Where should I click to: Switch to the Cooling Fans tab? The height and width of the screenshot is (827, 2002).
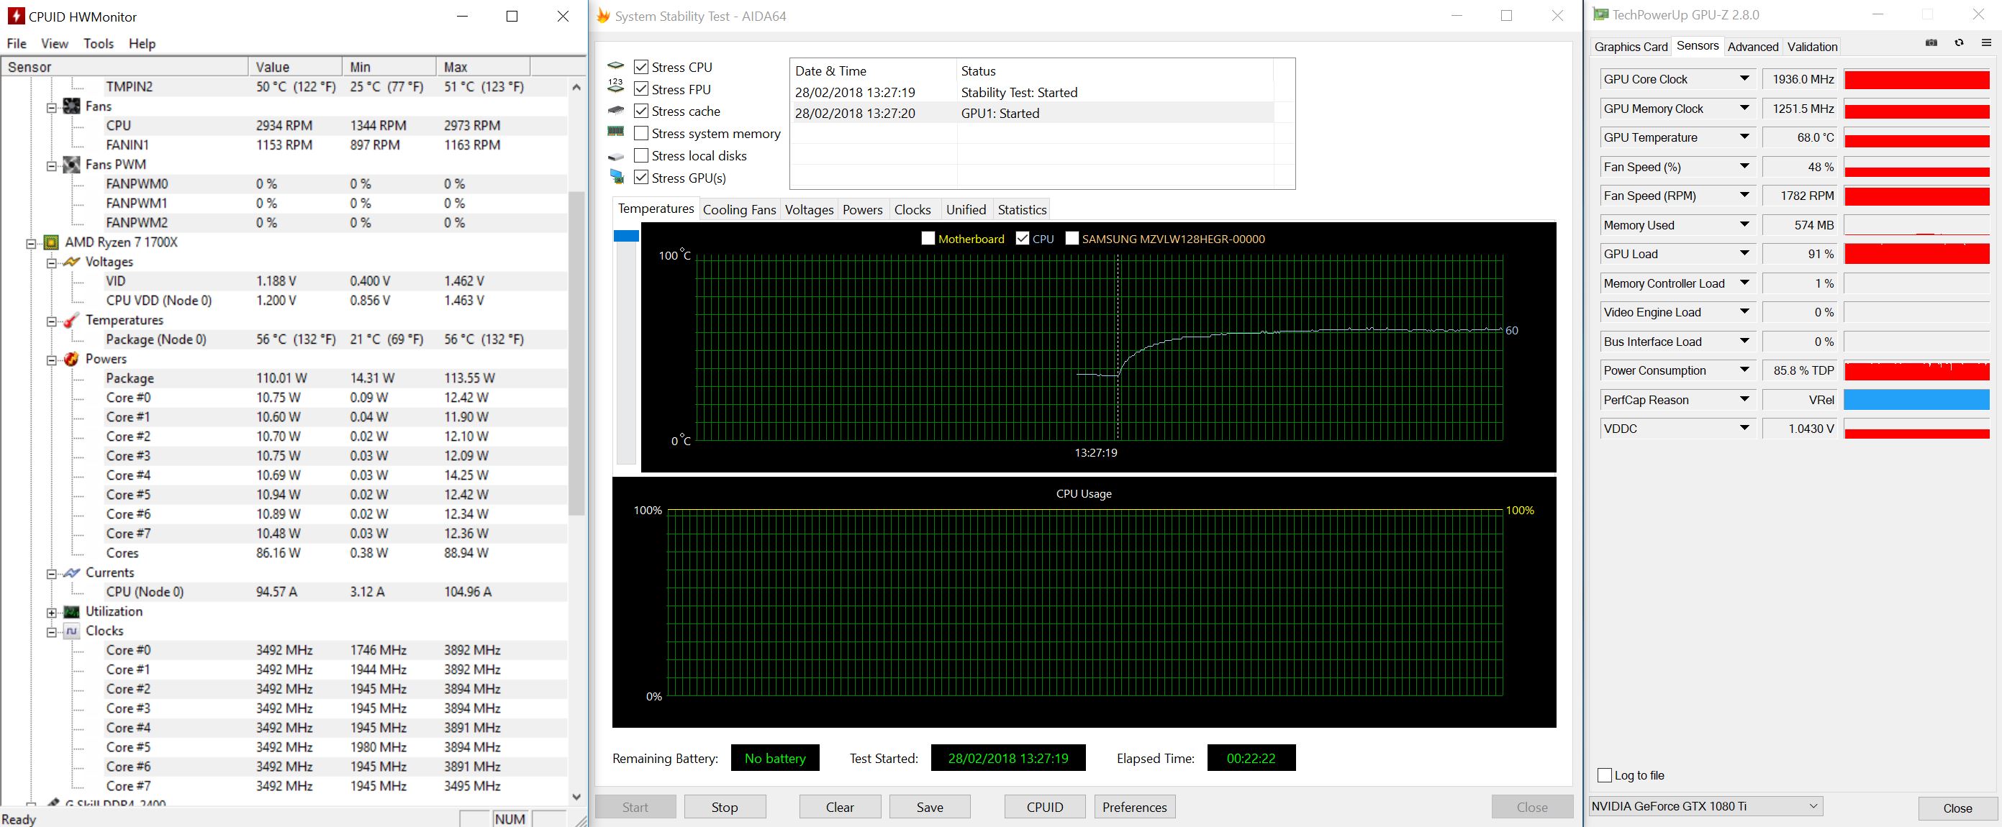tap(738, 210)
